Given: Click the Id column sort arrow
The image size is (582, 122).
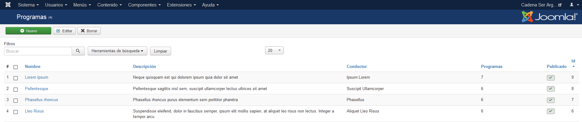Looking at the screenshot, I should pos(573,66).
